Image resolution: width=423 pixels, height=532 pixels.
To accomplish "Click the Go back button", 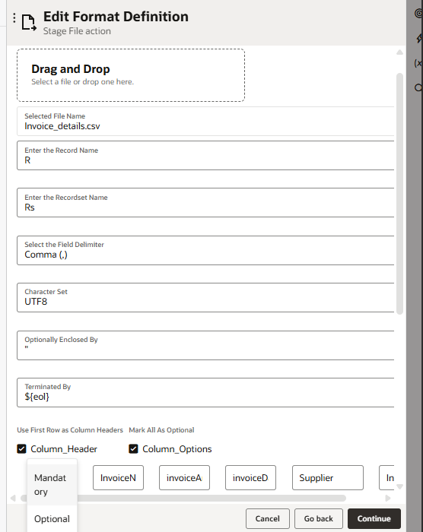I will [x=319, y=518].
